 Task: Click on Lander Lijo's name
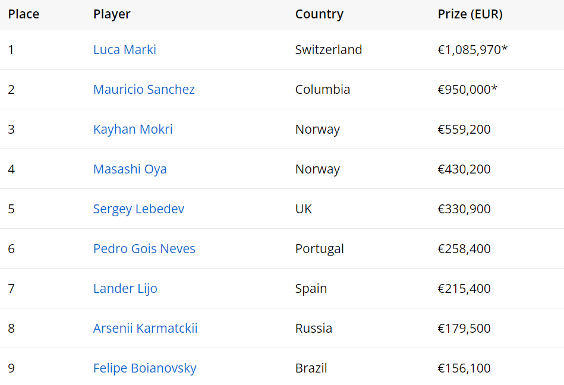click(x=125, y=289)
